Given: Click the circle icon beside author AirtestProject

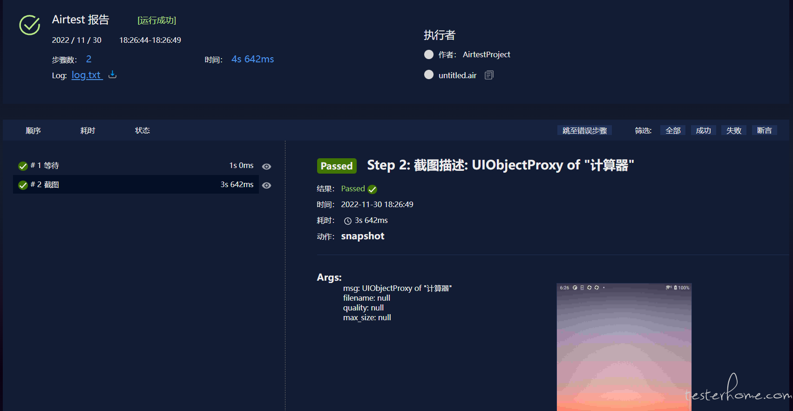Looking at the screenshot, I should [429, 54].
